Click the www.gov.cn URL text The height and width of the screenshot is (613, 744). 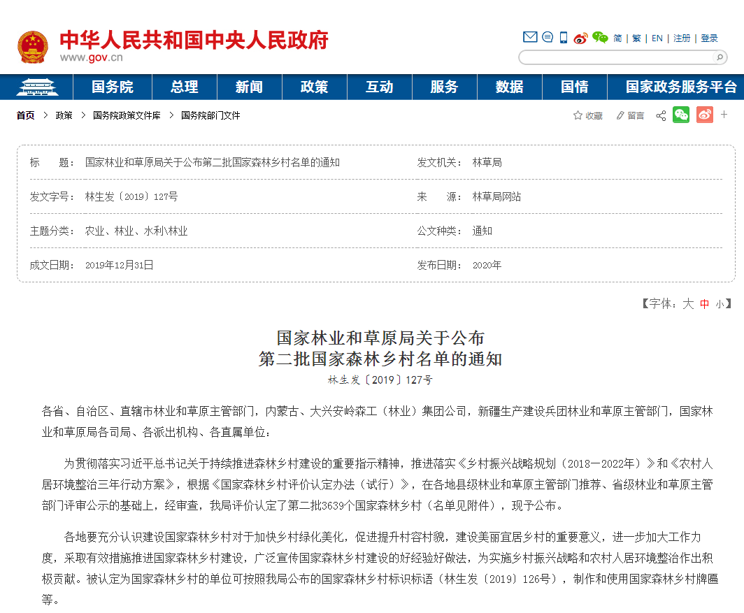91,57
